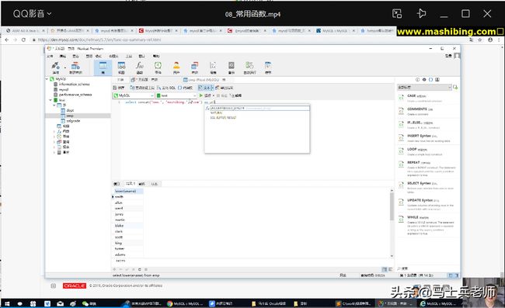Click the New Query toolbar icon
The image size is (505, 308).
(75, 67)
